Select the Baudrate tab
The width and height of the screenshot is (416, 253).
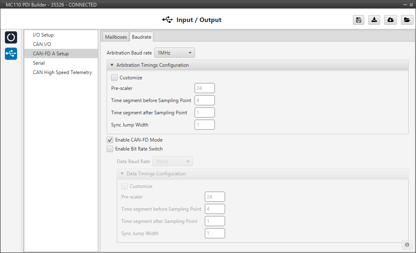click(141, 37)
